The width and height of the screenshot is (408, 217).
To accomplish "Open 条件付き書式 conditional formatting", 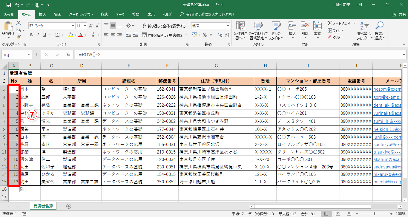I will 240,30.
